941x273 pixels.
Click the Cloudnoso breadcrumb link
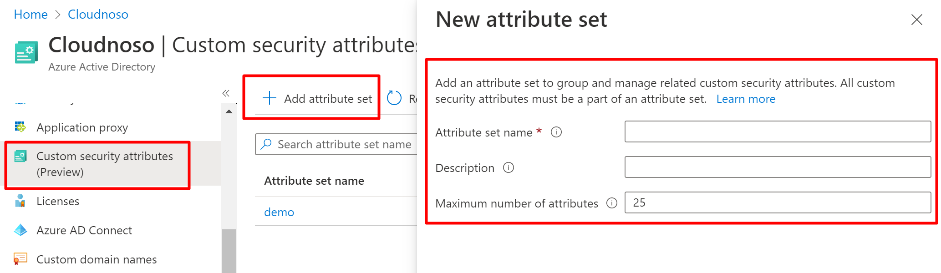pyautogui.click(x=98, y=15)
